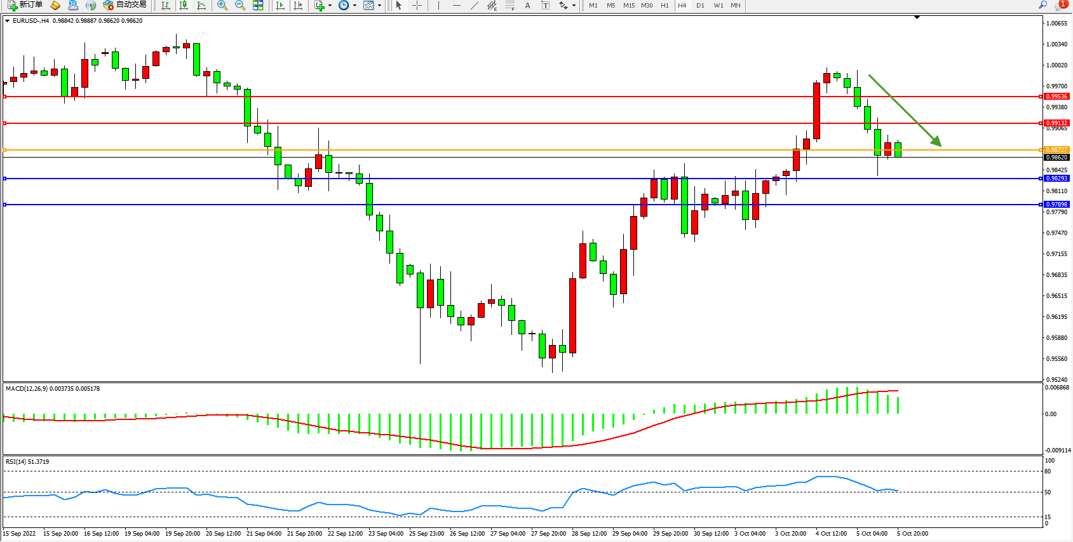Click the red 0.99536 price level label

1056,97
